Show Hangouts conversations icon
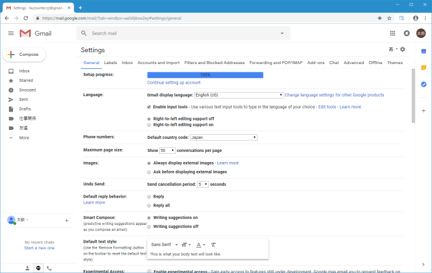432x273 pixels. click(39, 268)
